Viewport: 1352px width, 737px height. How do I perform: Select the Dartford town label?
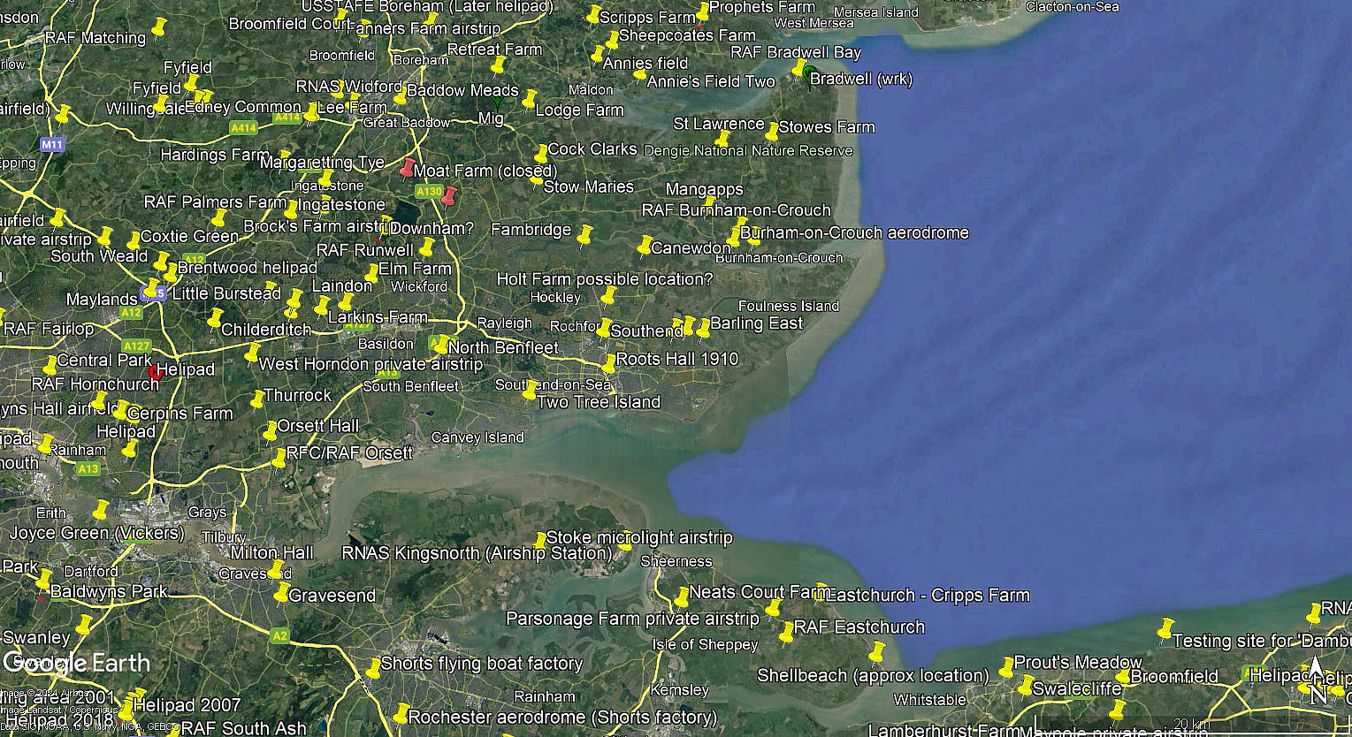point(91,571)
